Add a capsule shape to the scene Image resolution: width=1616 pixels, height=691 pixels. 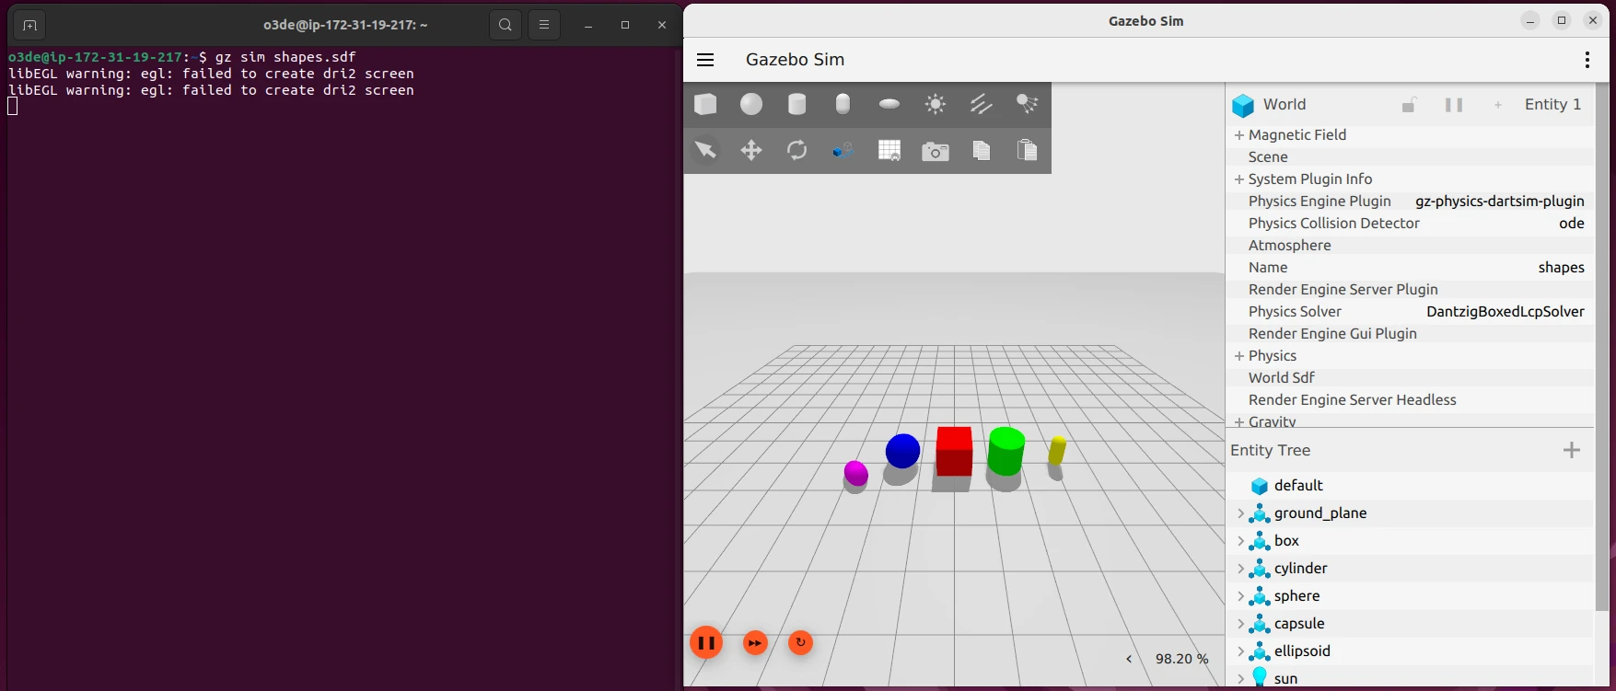(843, 105)
